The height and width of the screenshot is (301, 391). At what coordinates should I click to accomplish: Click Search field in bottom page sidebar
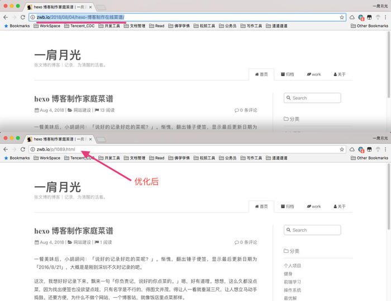pyautogui.click(x=312, y=230)
